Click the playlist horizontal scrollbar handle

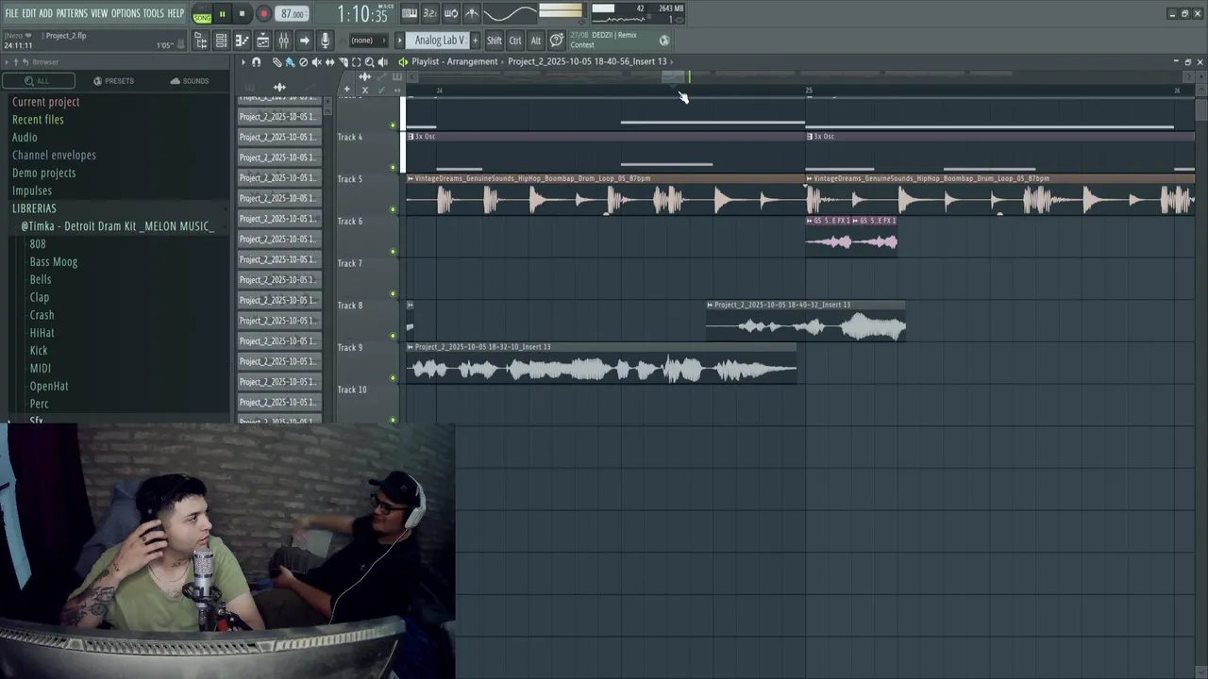pyautogui.click(x=674, y=76)
